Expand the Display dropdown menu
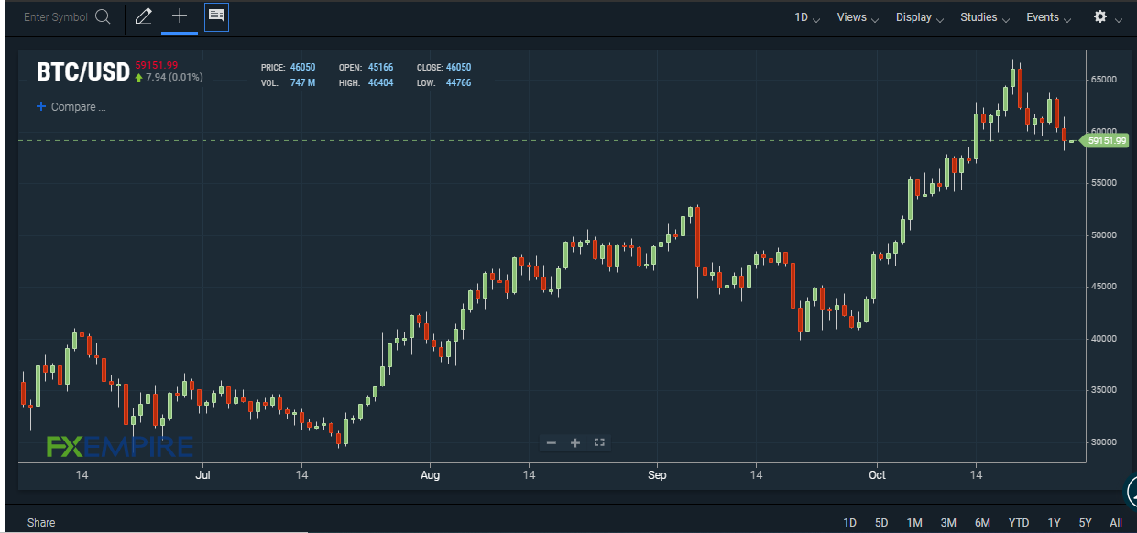Viewport: 1137px width, 533px height. pyautogui.click(x=920, y=17)
